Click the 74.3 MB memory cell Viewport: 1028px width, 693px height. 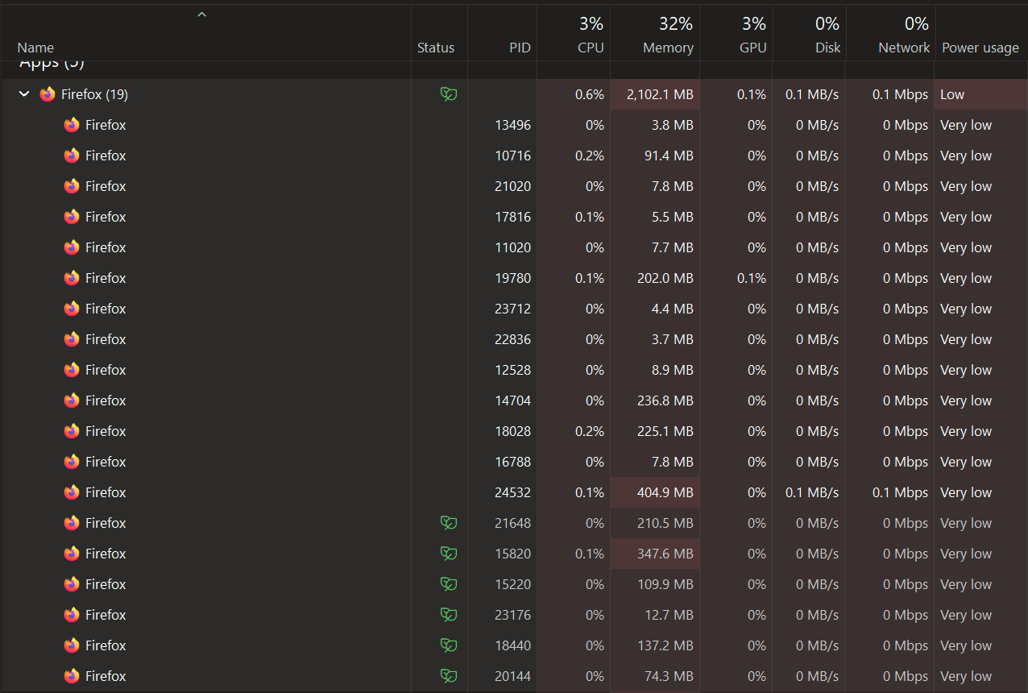click(655, 676)
